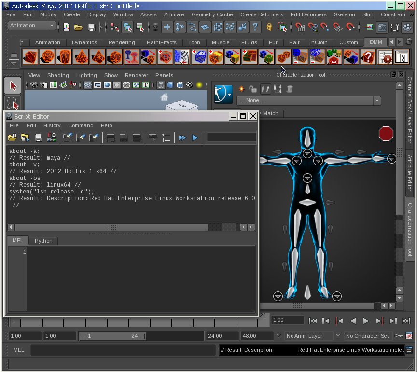
Task: Go to end of playback range button
Action: (406, 321)
